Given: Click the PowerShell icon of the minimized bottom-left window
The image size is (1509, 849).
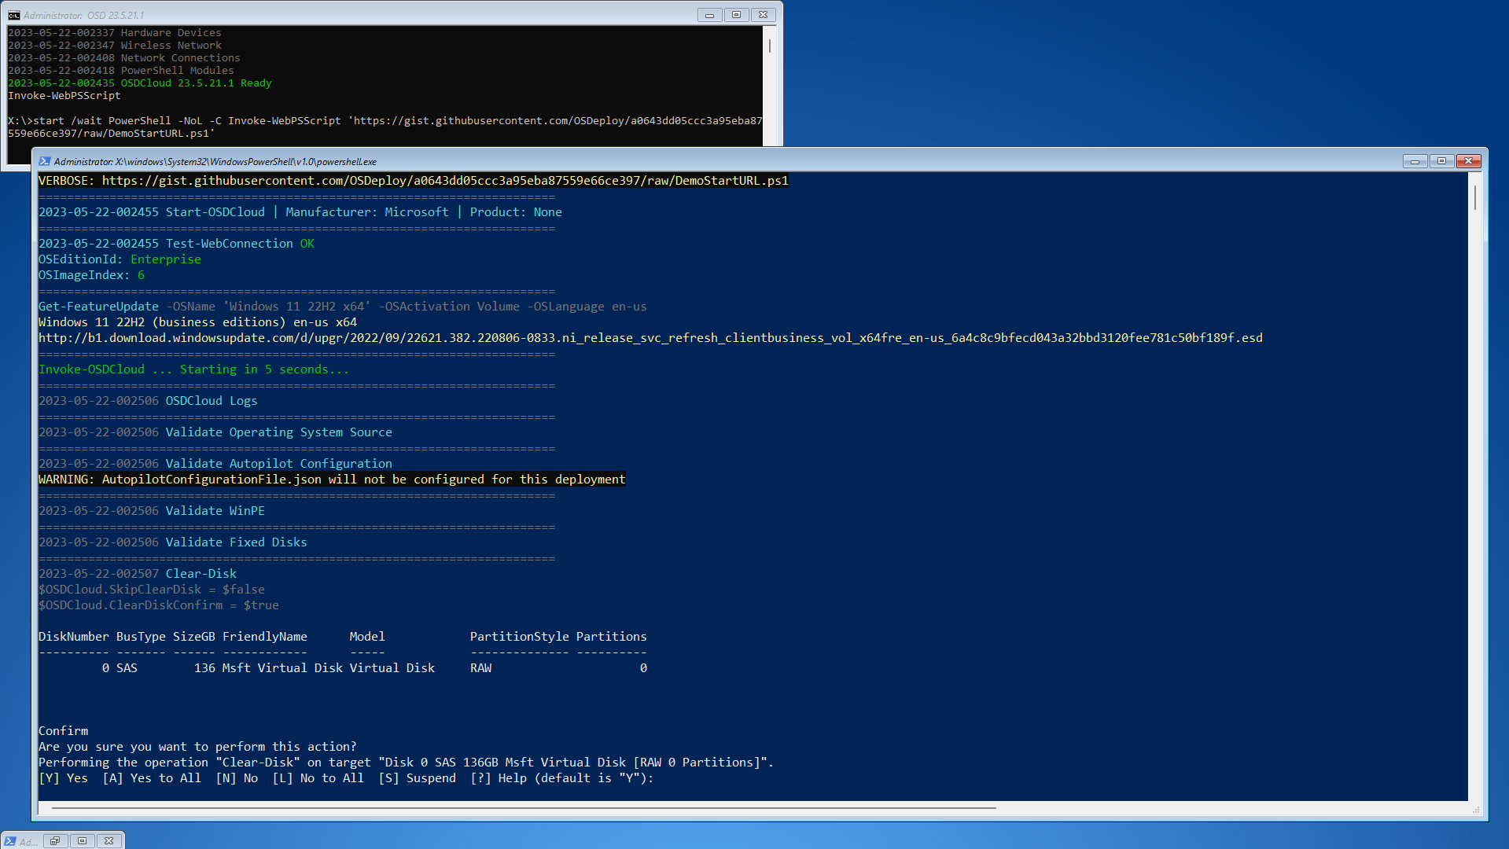Looking at the screenshot, I should pos(10,841).
